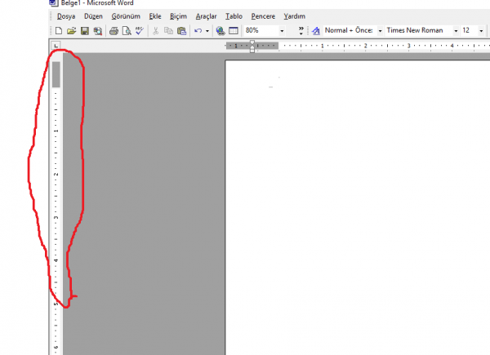Undo the last action
This screenshot has height=355, width=490.
(198, 30)
